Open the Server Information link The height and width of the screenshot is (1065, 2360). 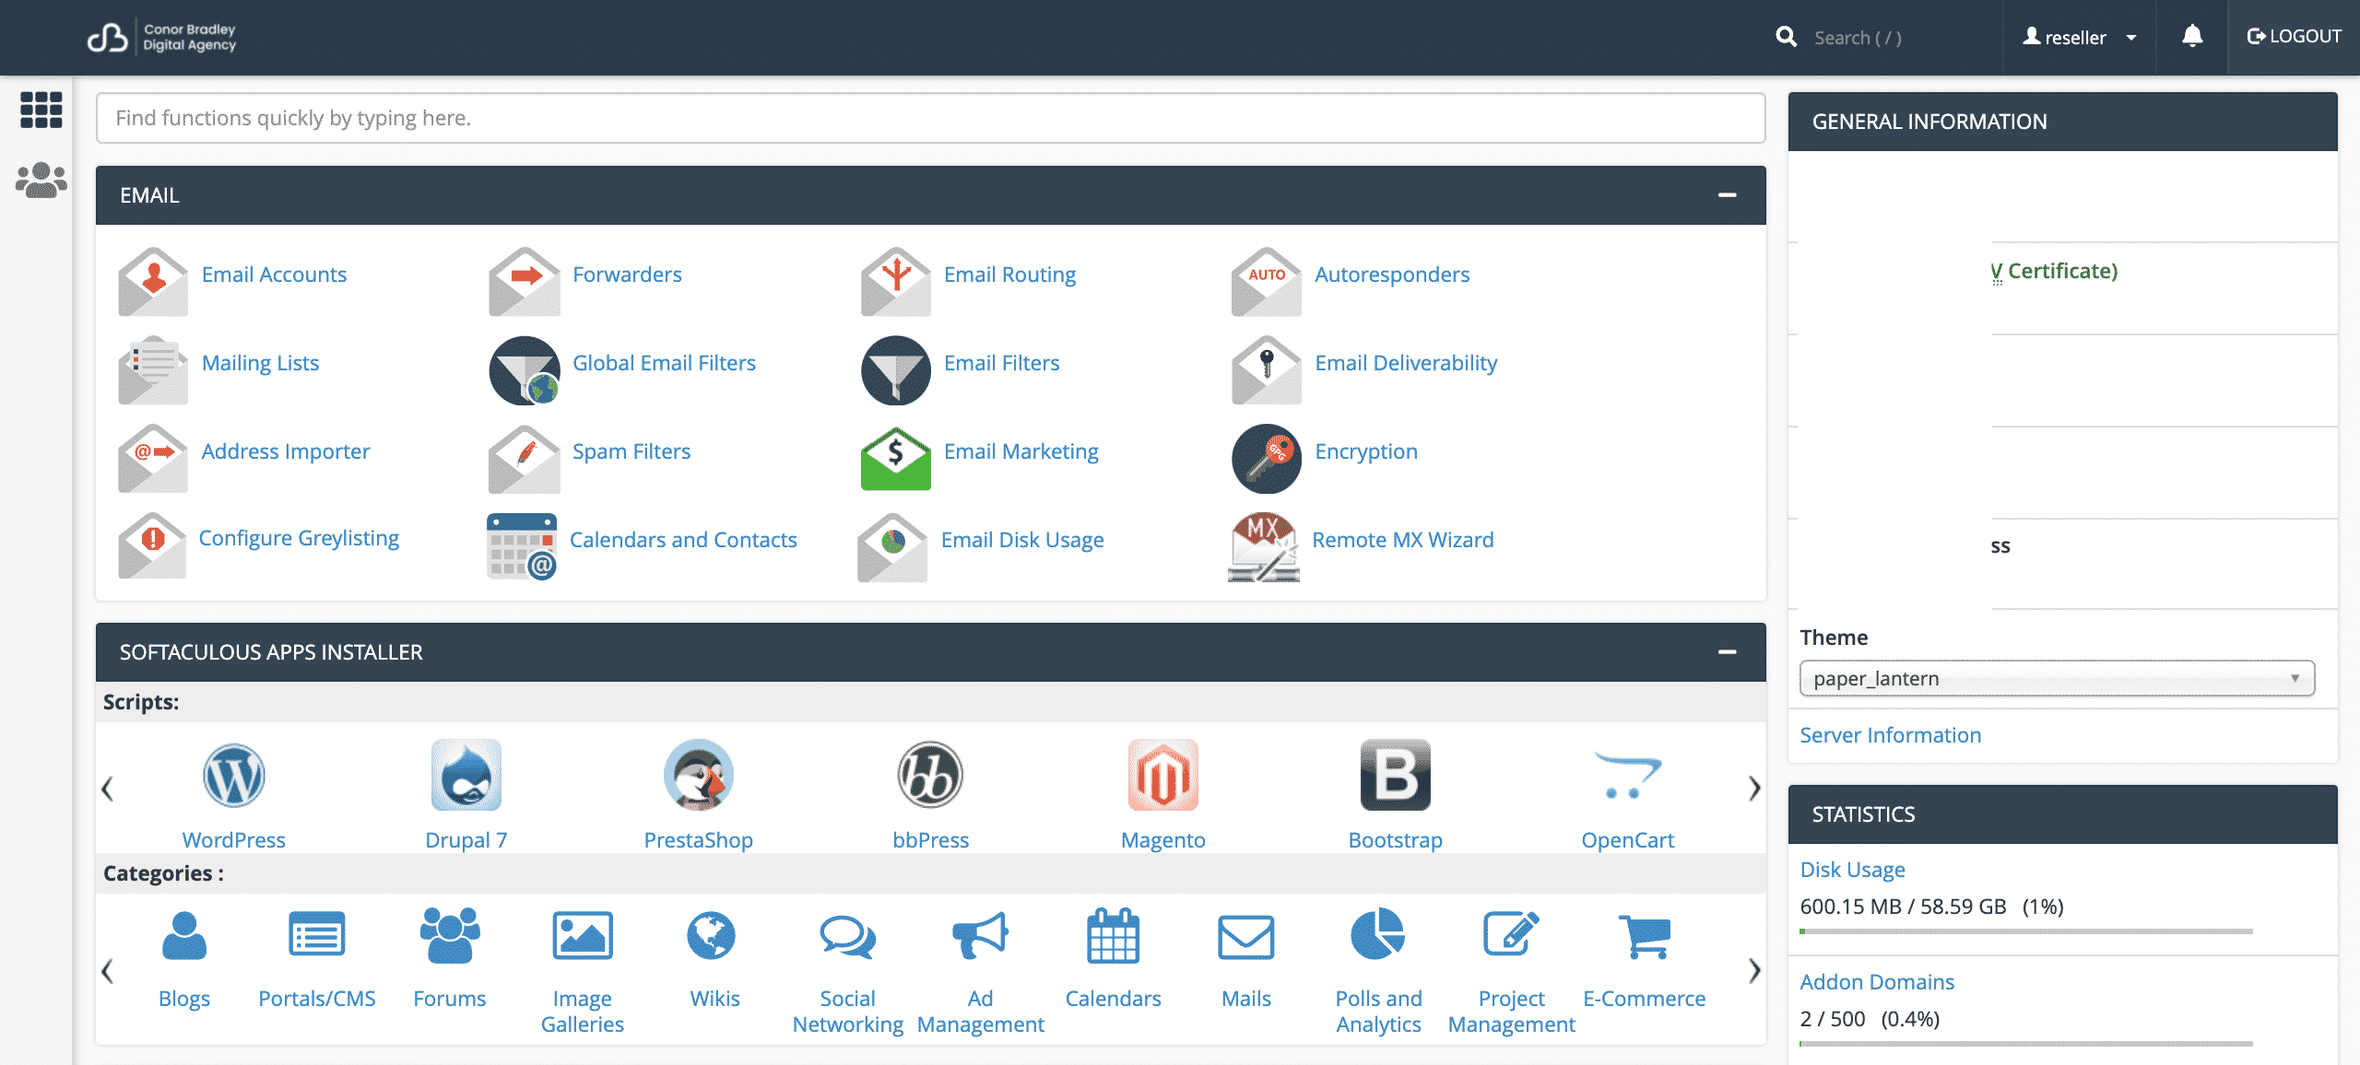(x=1890, y=735)
